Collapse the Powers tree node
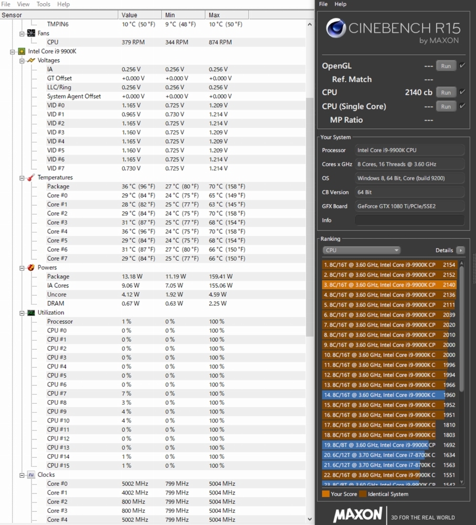 [22, 268]
